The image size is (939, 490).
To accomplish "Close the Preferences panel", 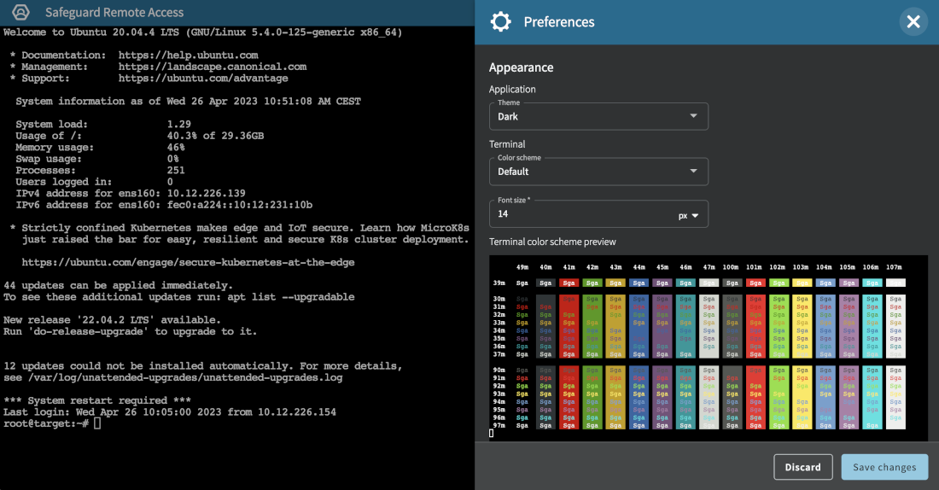I will tap(913, 22).
